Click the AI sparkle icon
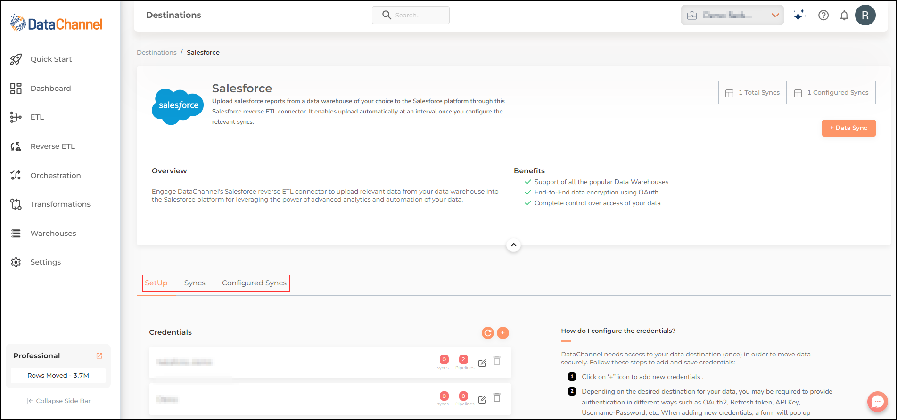The height and width of the screenshot is (420, 897). pos(799,16)
